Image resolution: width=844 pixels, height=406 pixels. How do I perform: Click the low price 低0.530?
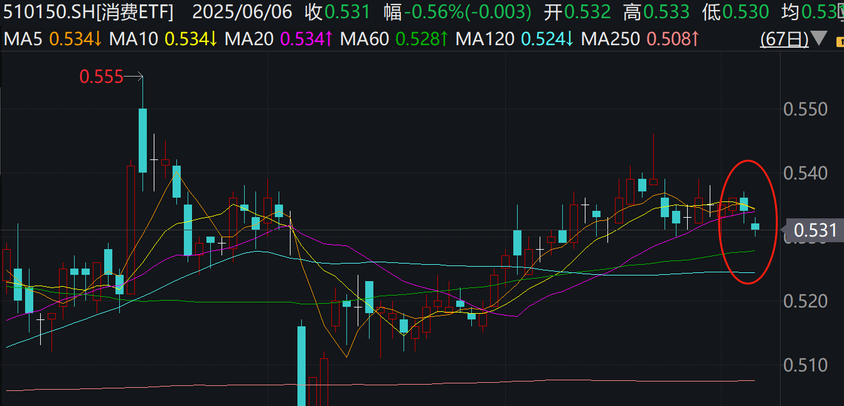point(735,11)
